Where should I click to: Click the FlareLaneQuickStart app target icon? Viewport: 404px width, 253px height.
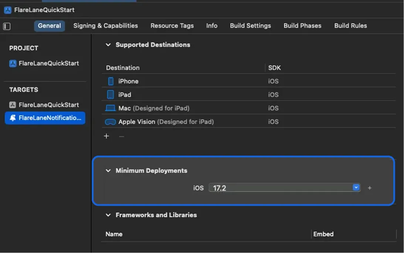click(13, 105)
